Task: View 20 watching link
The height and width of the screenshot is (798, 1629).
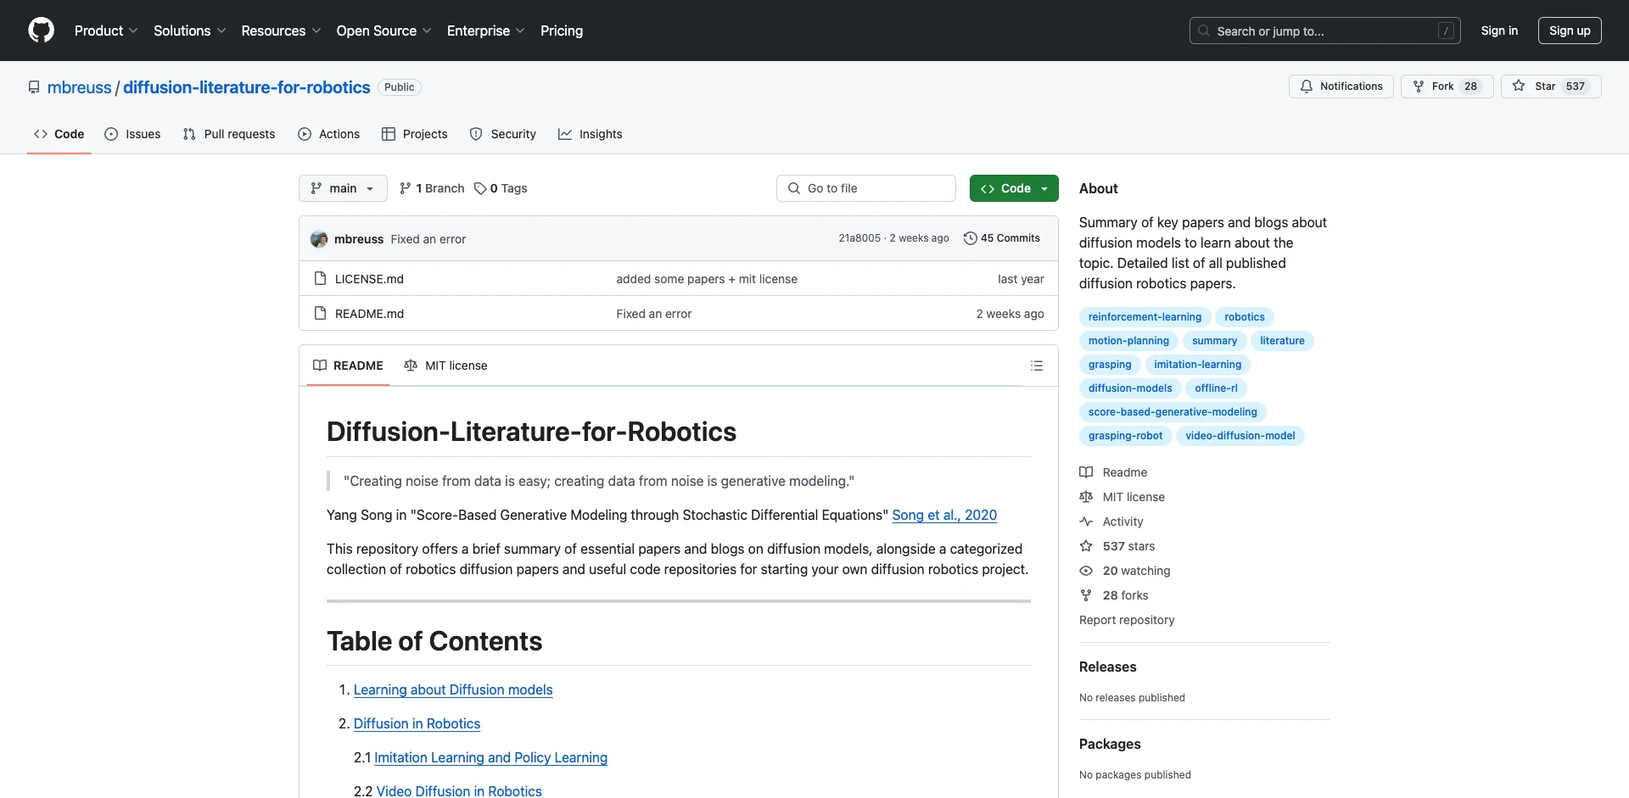Action: 1125,571
